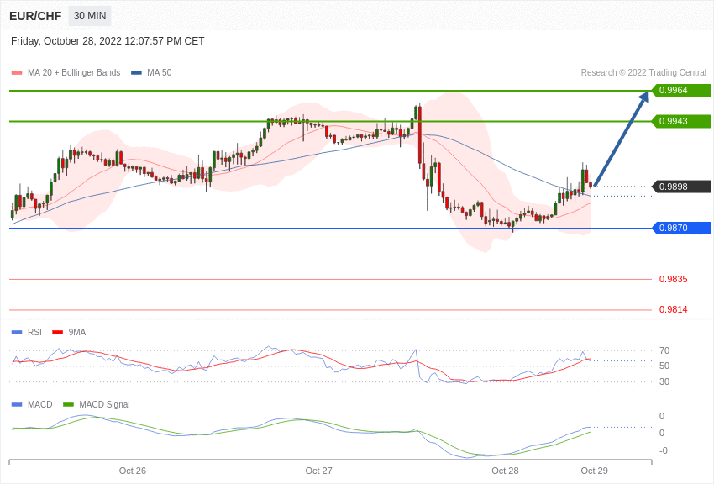The width and height of the screenshot is (714, 484).
Task: Click the RSI legend label
Action: tap(34, 333)
